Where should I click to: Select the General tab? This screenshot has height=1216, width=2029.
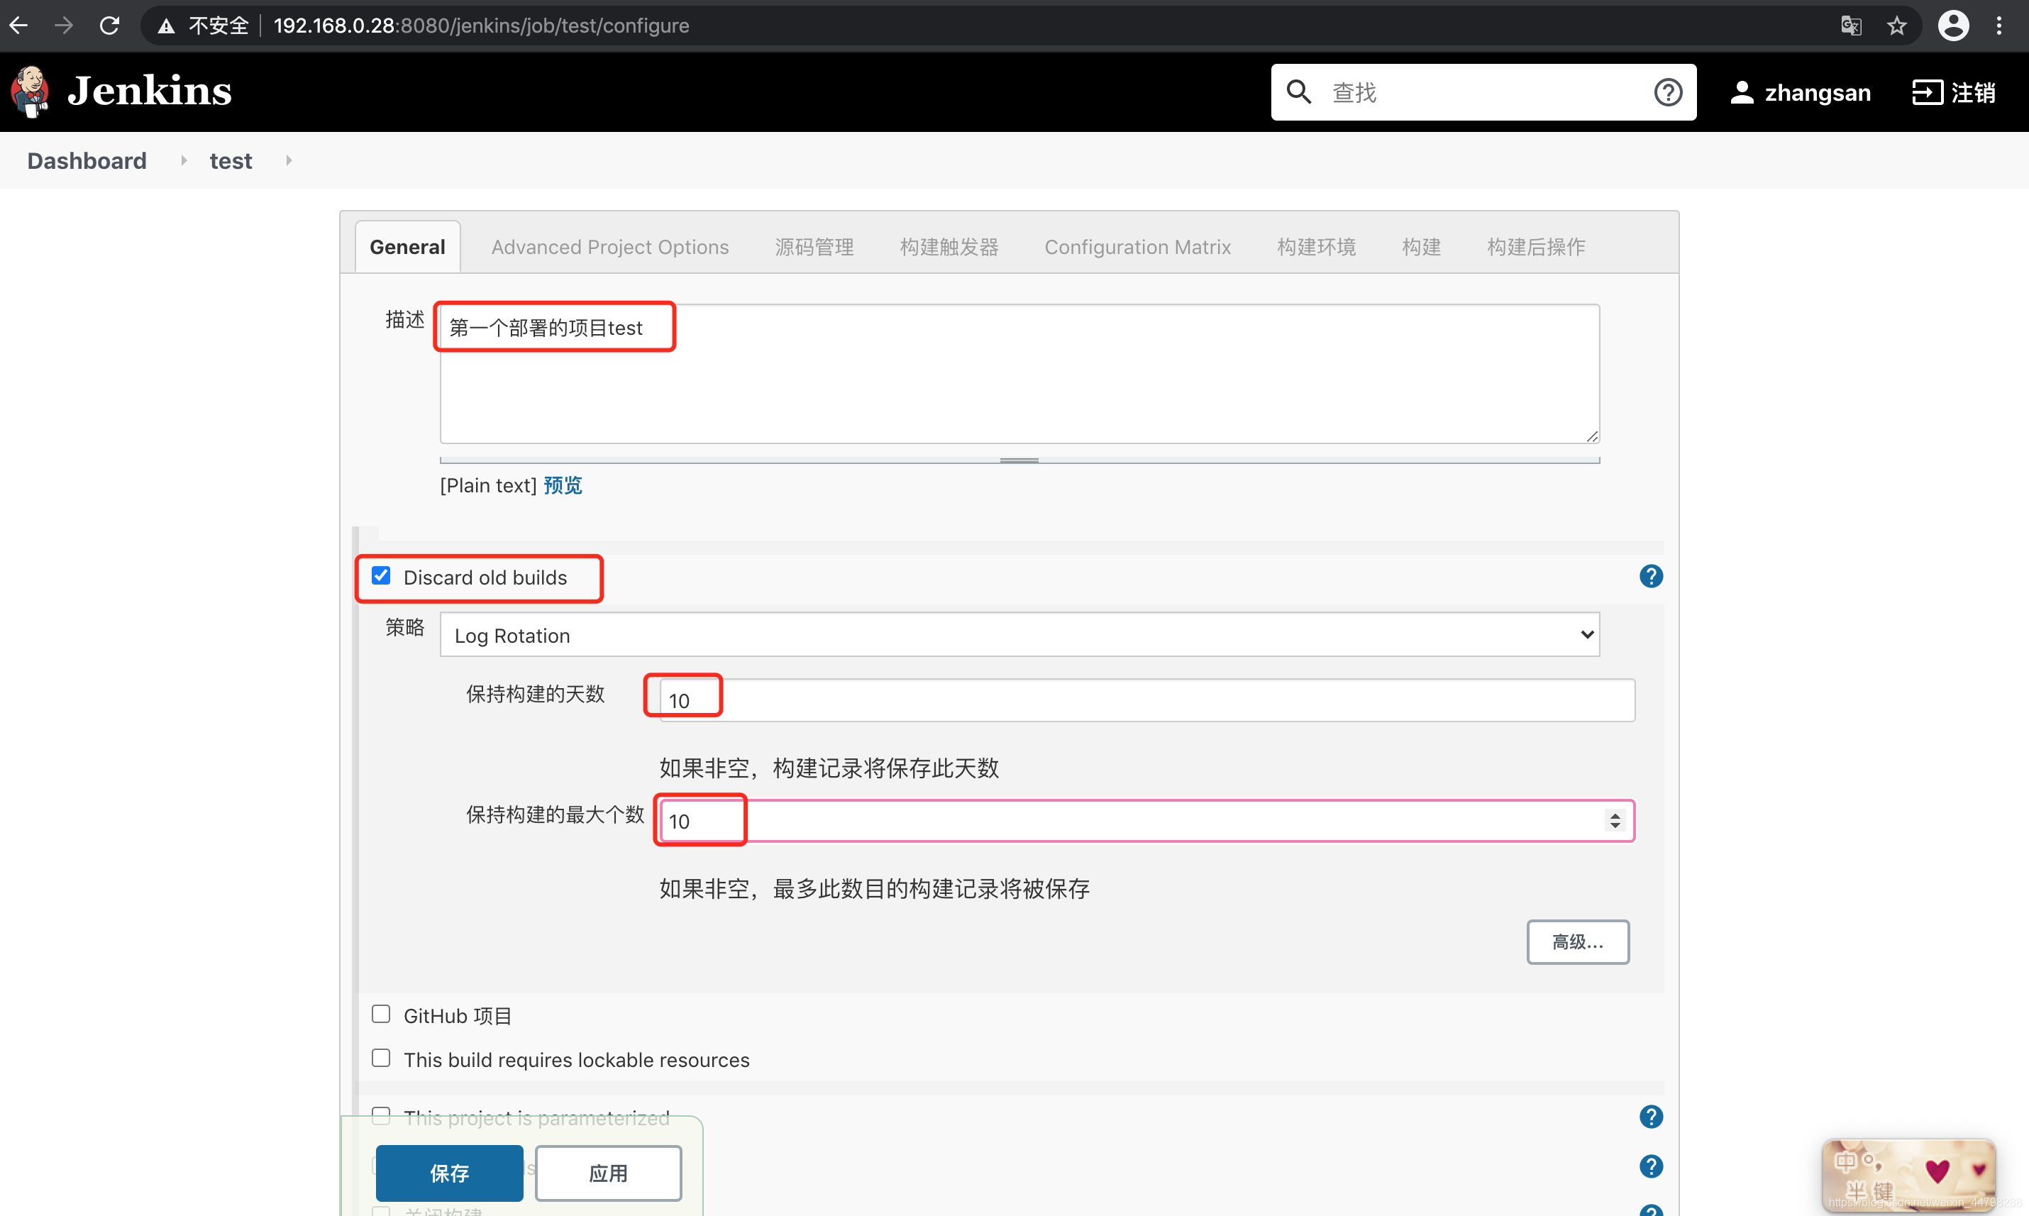(407, 247)
